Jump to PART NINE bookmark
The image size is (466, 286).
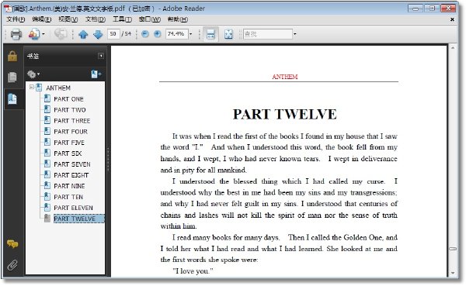69,186
